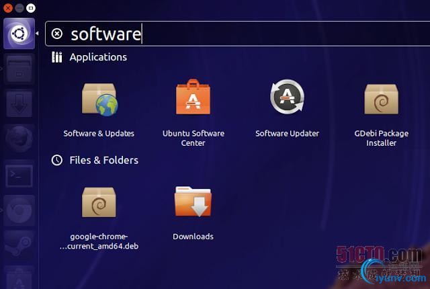Click the 'Software Updater' label text
Image resolution: width=430 pixels, height=289 pixels.
point(287,134)
